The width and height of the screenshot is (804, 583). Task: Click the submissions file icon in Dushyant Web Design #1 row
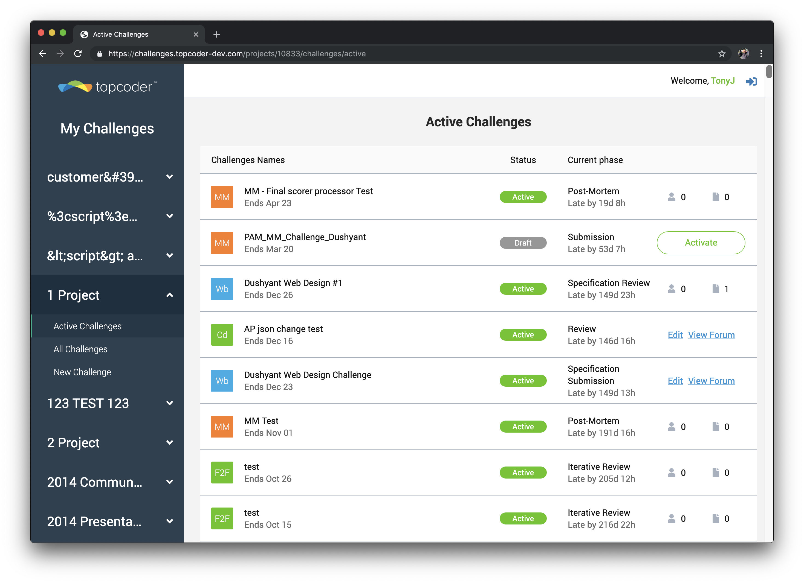(716, 289)
